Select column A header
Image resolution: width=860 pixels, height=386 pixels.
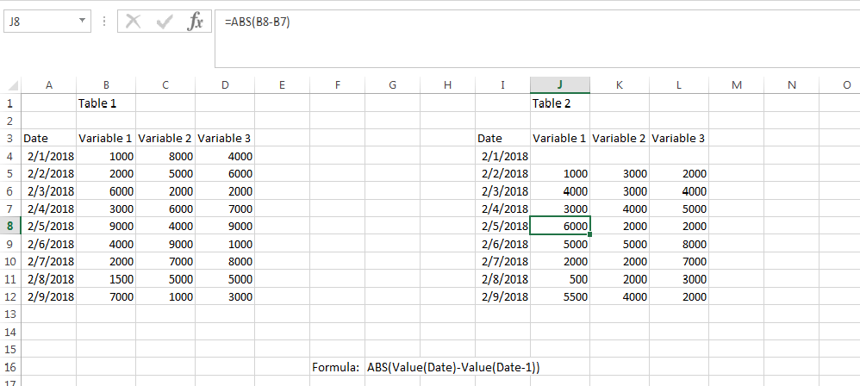click(49, 85)
